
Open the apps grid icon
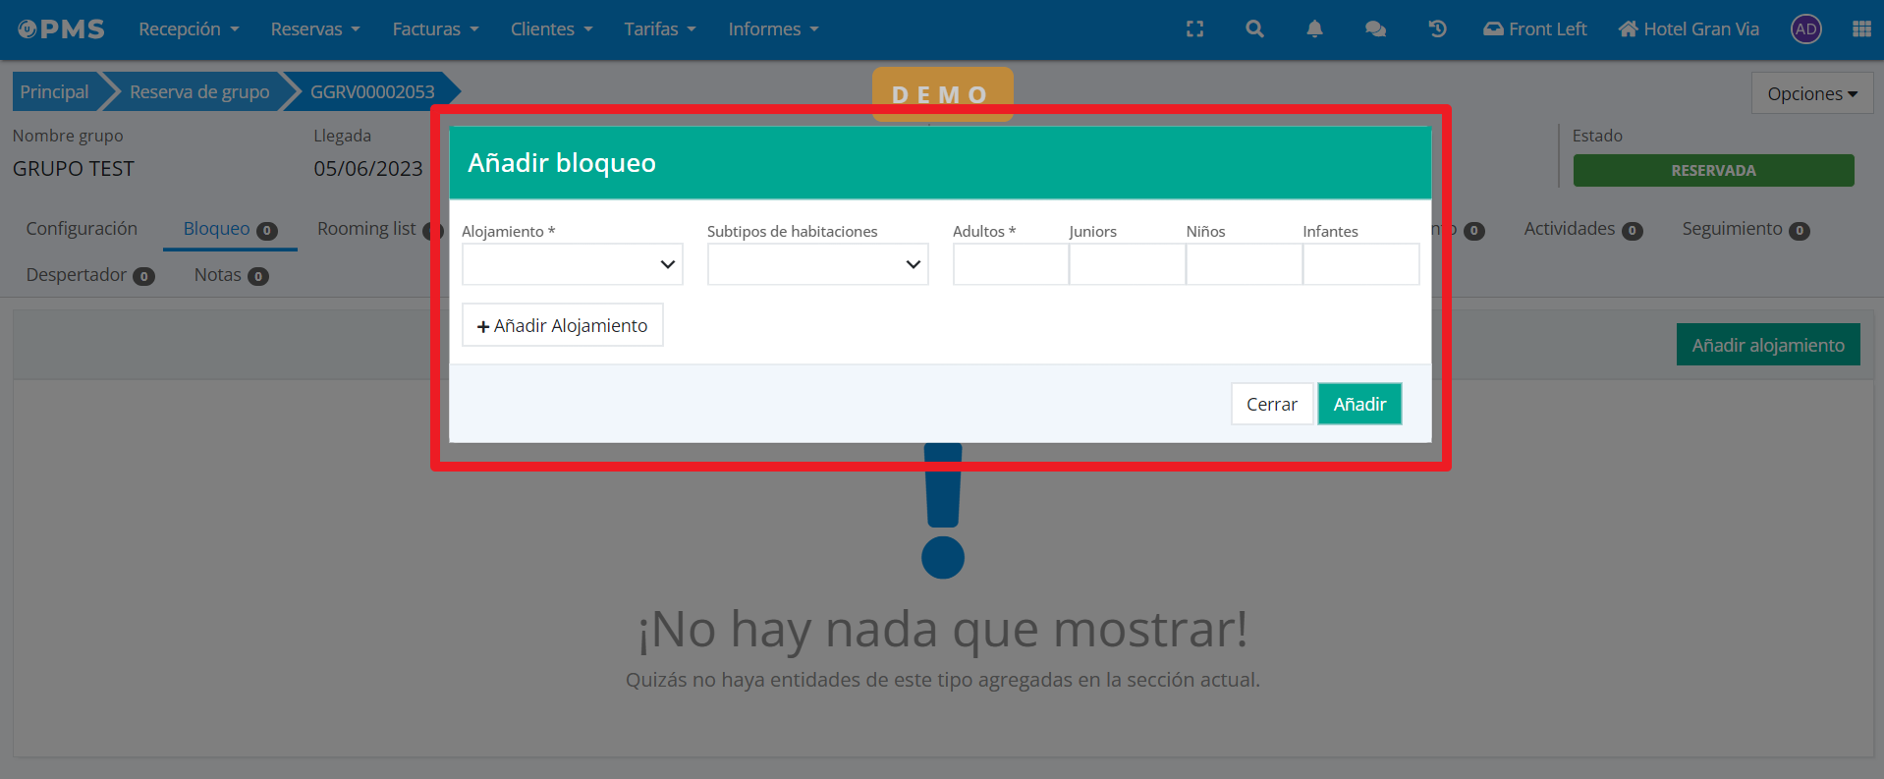click(1861, 29)
